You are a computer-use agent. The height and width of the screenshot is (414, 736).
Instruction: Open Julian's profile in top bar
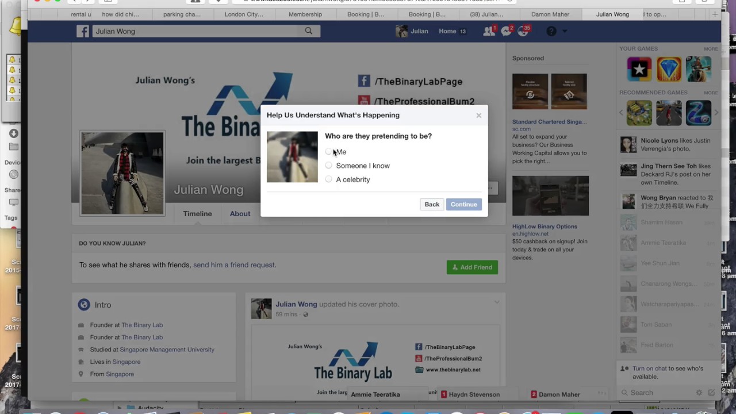pyautogui.click(x=412, y=31)
